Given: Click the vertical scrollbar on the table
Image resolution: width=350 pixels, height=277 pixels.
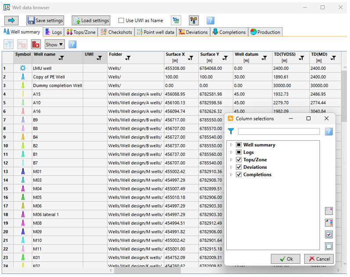Looking at the screenshot, I should pos(344,96).
